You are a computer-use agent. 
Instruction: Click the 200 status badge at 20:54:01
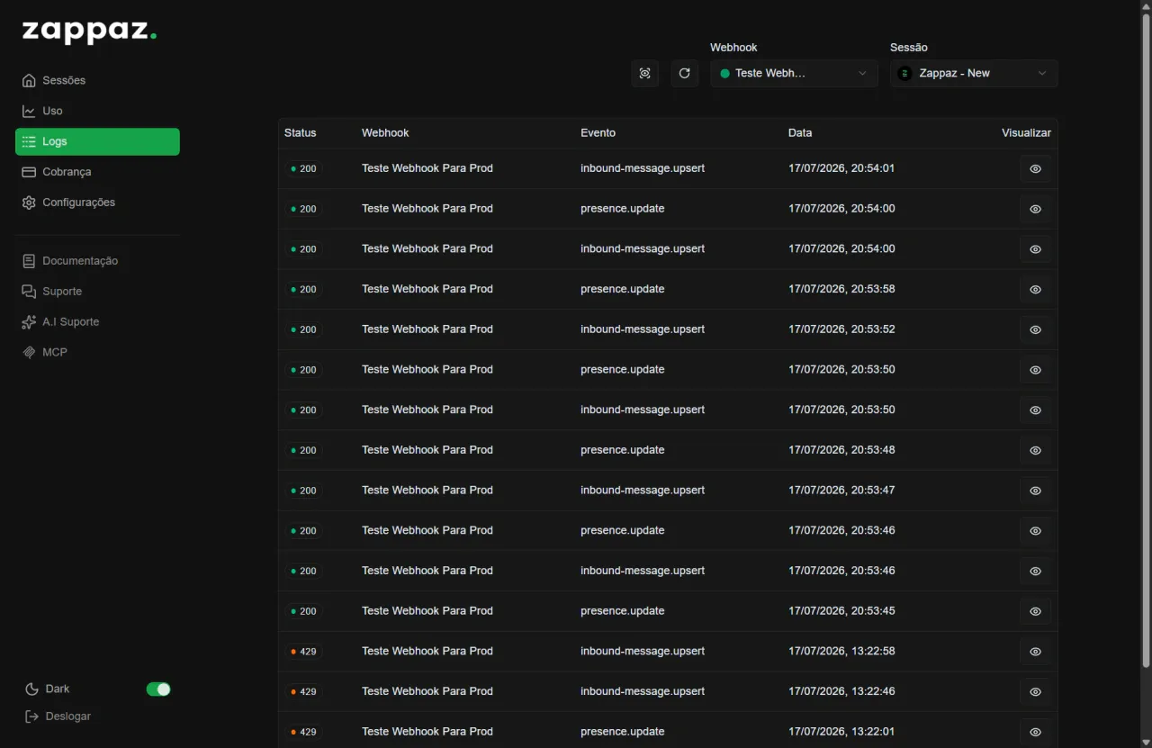[x=303, y=168]
